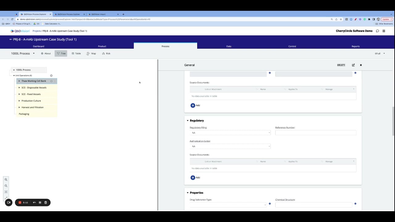Screen dimensions: 395x222
Task: Open the Regulatory Filing dropdown
Action: click(230, 133)
